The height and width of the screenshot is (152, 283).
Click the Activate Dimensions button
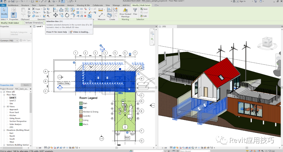[x=34, y=23]
